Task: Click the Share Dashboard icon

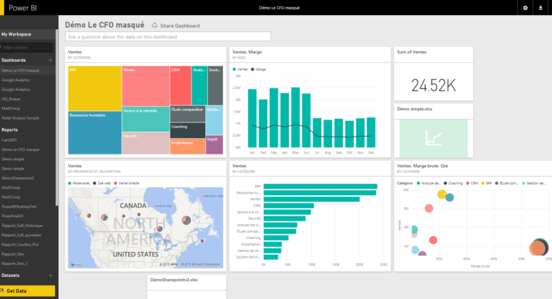Action: pyautogui.click(x=155, y=26)
